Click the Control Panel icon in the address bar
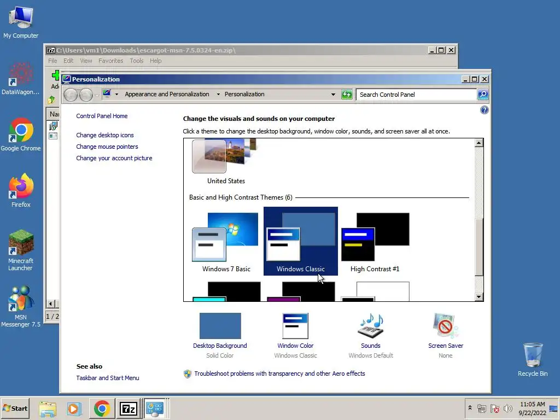 (107, 94)
